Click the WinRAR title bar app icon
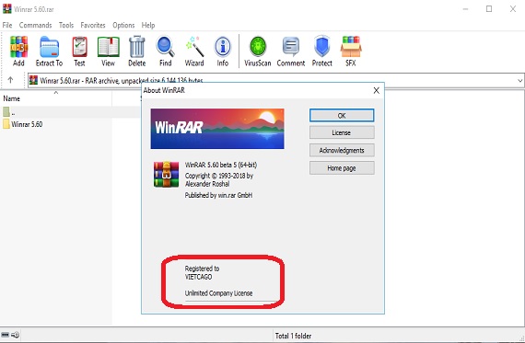The image size is (525, 343). pos(6,8)
